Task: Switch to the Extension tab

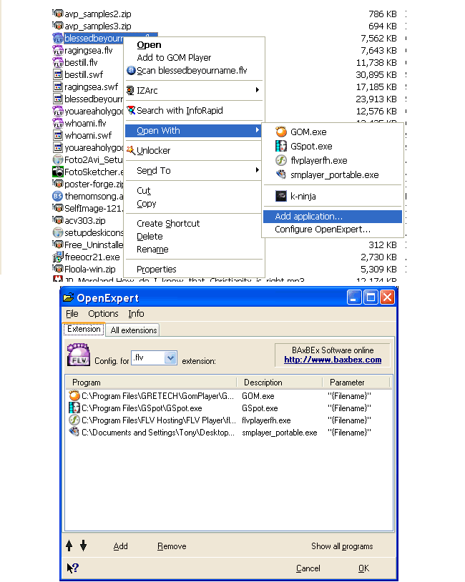Action: (x=84, y=329)
